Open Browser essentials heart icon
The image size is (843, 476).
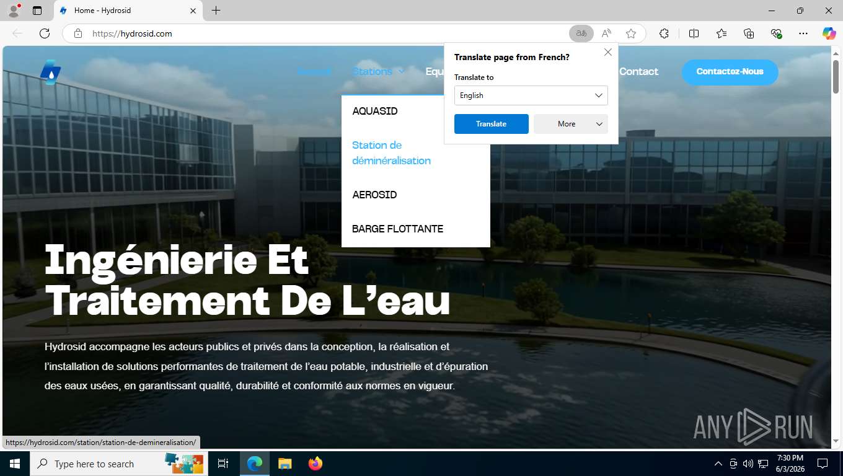tap(776, 33)
